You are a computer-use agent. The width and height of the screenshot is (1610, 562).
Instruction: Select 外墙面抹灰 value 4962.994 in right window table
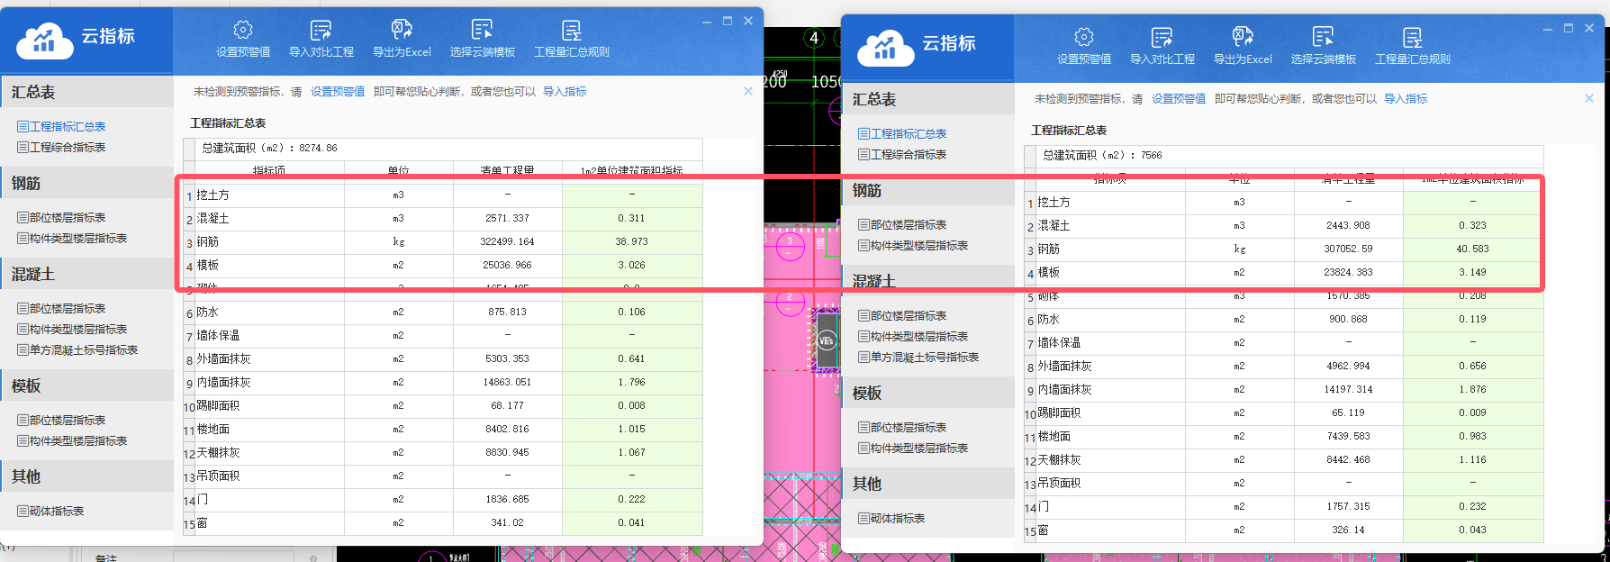click(1349, 366)
